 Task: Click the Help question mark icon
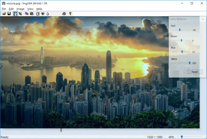[x=70, y=14]
